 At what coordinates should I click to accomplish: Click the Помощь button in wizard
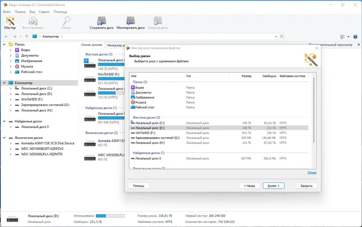138,186
